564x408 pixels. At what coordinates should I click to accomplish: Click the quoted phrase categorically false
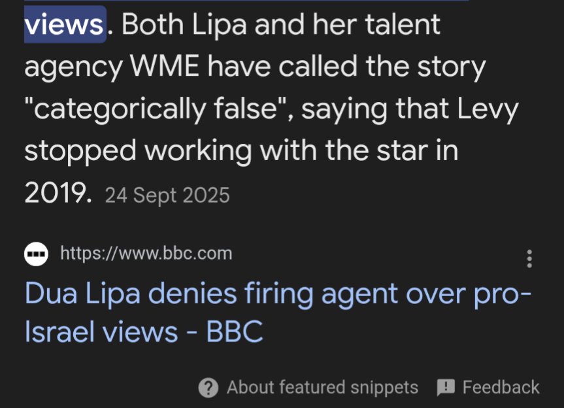click(x=155, y=109)
